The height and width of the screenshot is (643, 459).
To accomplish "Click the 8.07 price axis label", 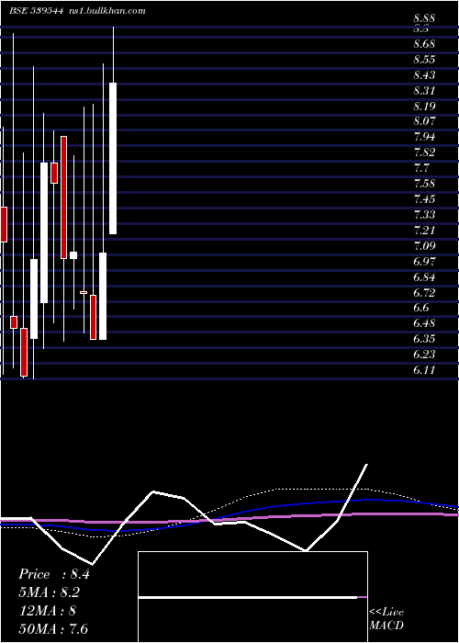I will tap(424, 121).
